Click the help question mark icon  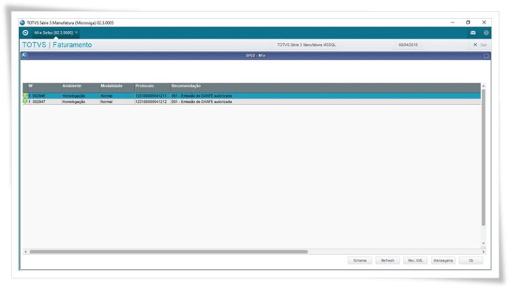(486, 33)
